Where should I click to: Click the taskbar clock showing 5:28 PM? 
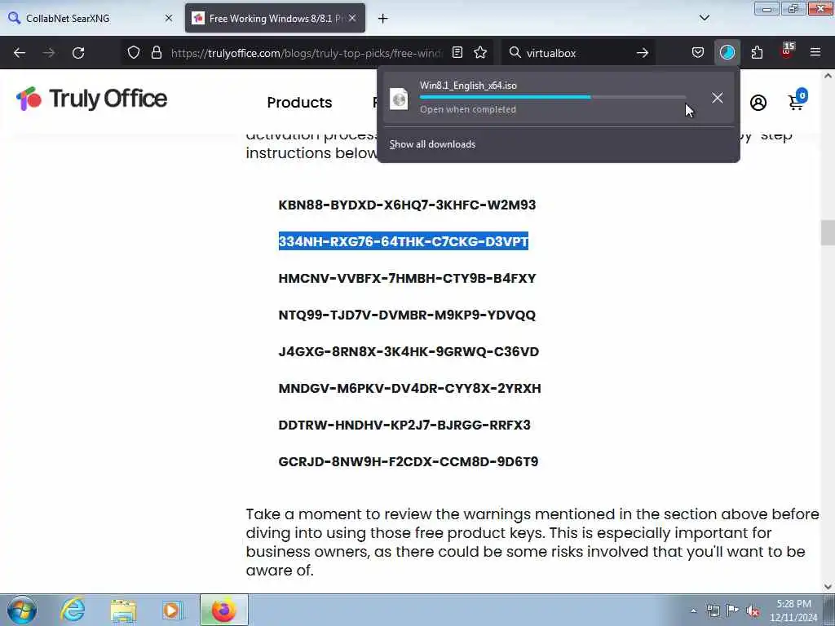(x=793, y=611)
